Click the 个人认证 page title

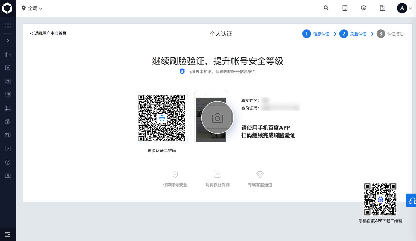(x=221, y=34)
